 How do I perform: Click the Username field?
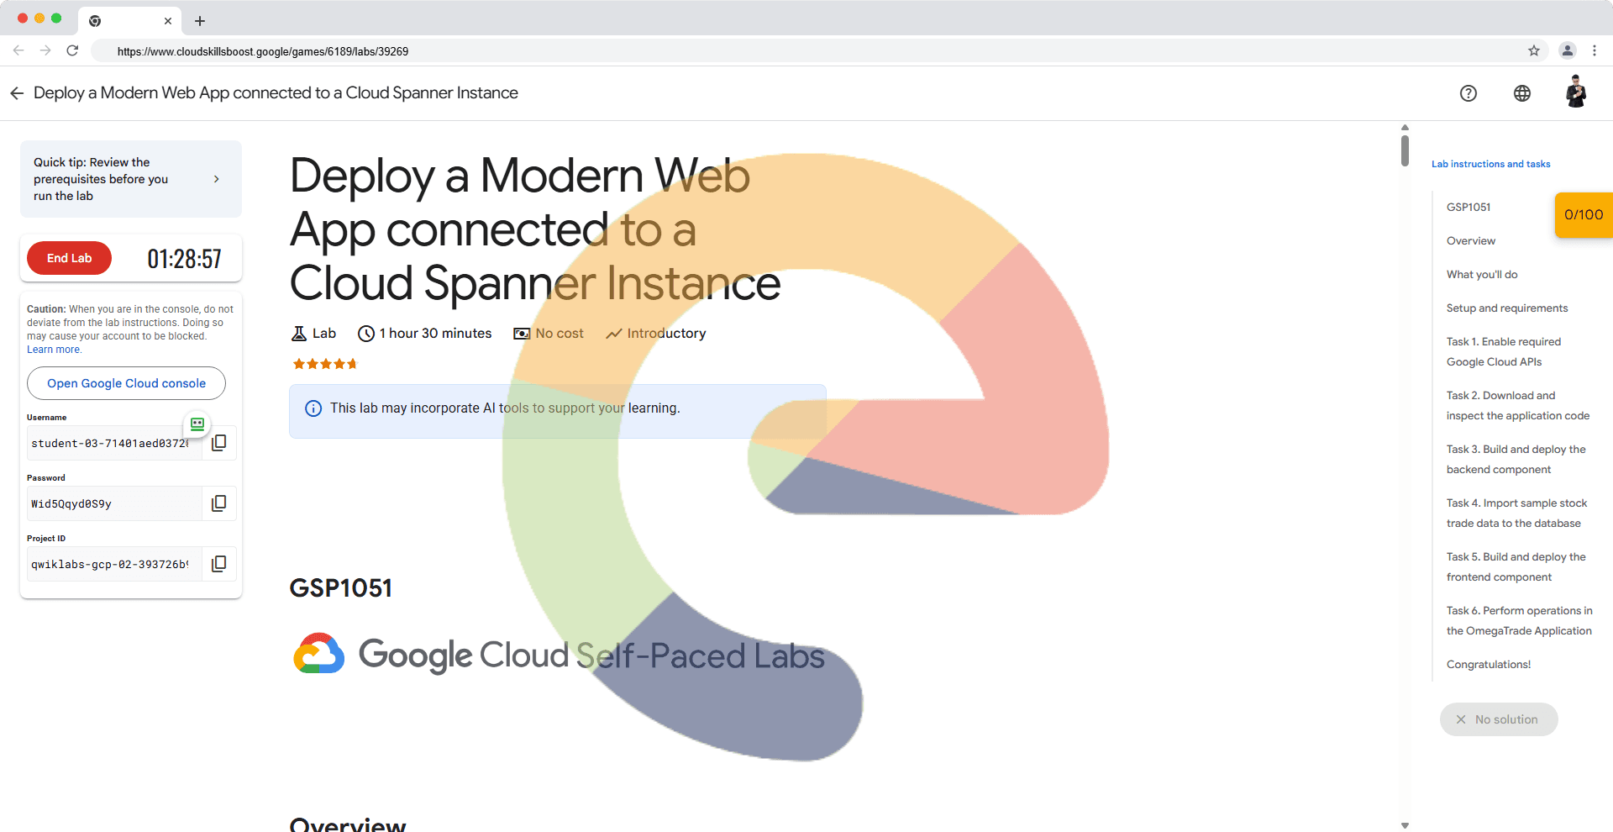coord(114,443)
